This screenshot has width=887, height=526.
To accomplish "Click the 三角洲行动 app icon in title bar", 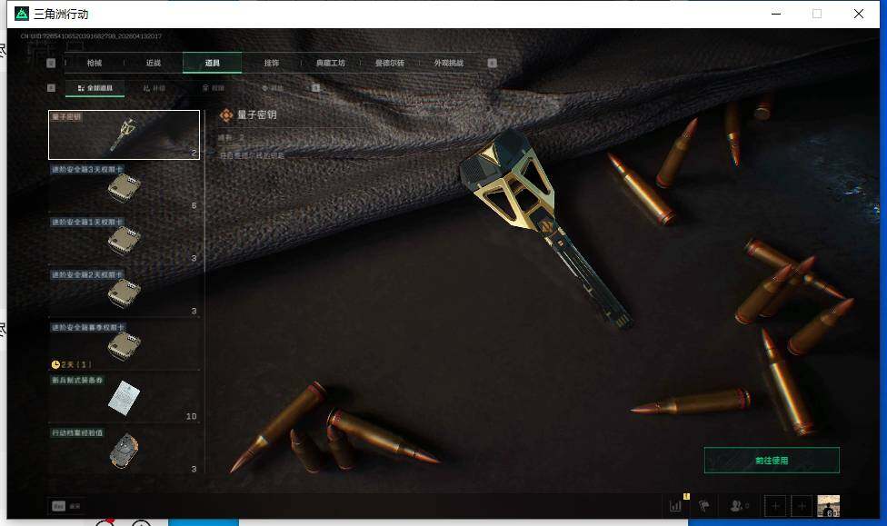I will 22,14.
